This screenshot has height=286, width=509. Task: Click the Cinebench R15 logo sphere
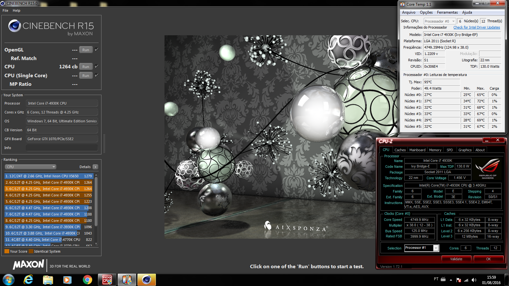(x=15, y=26)
